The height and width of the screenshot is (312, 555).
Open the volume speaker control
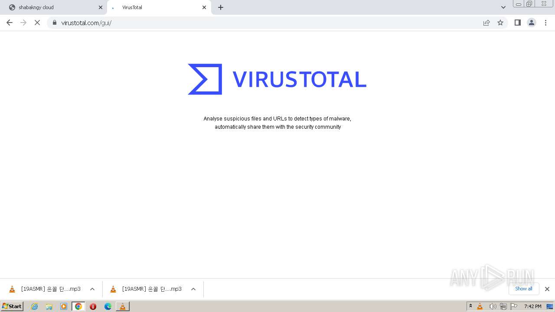tap(493, 306)
